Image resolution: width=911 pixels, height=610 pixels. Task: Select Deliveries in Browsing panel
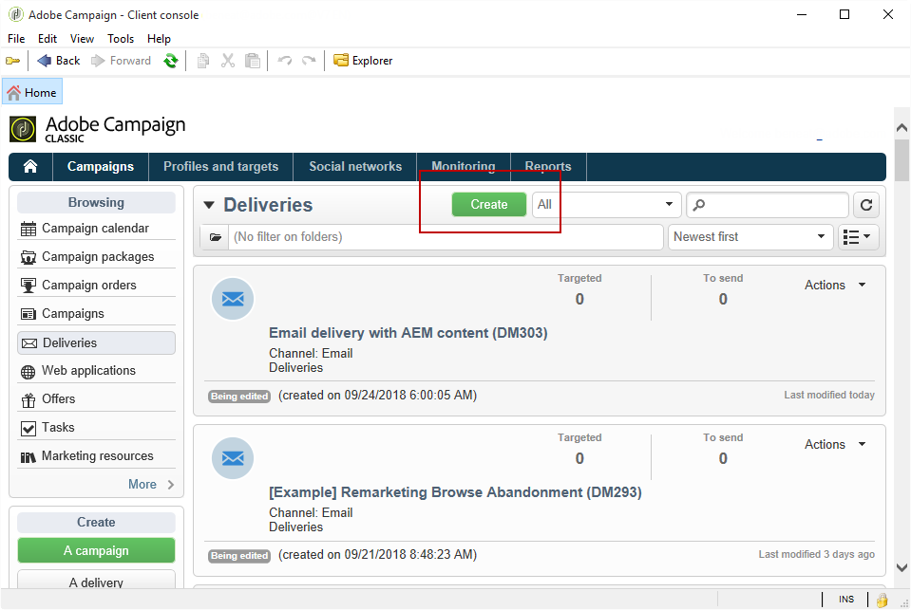pyautogui.click(x=97, y=343)
